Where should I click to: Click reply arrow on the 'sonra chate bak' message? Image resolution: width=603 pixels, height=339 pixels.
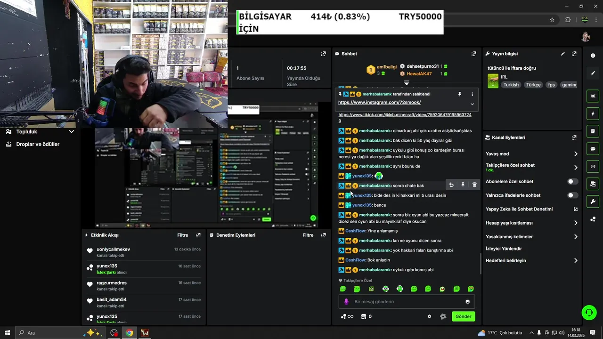tap(451, 185)
